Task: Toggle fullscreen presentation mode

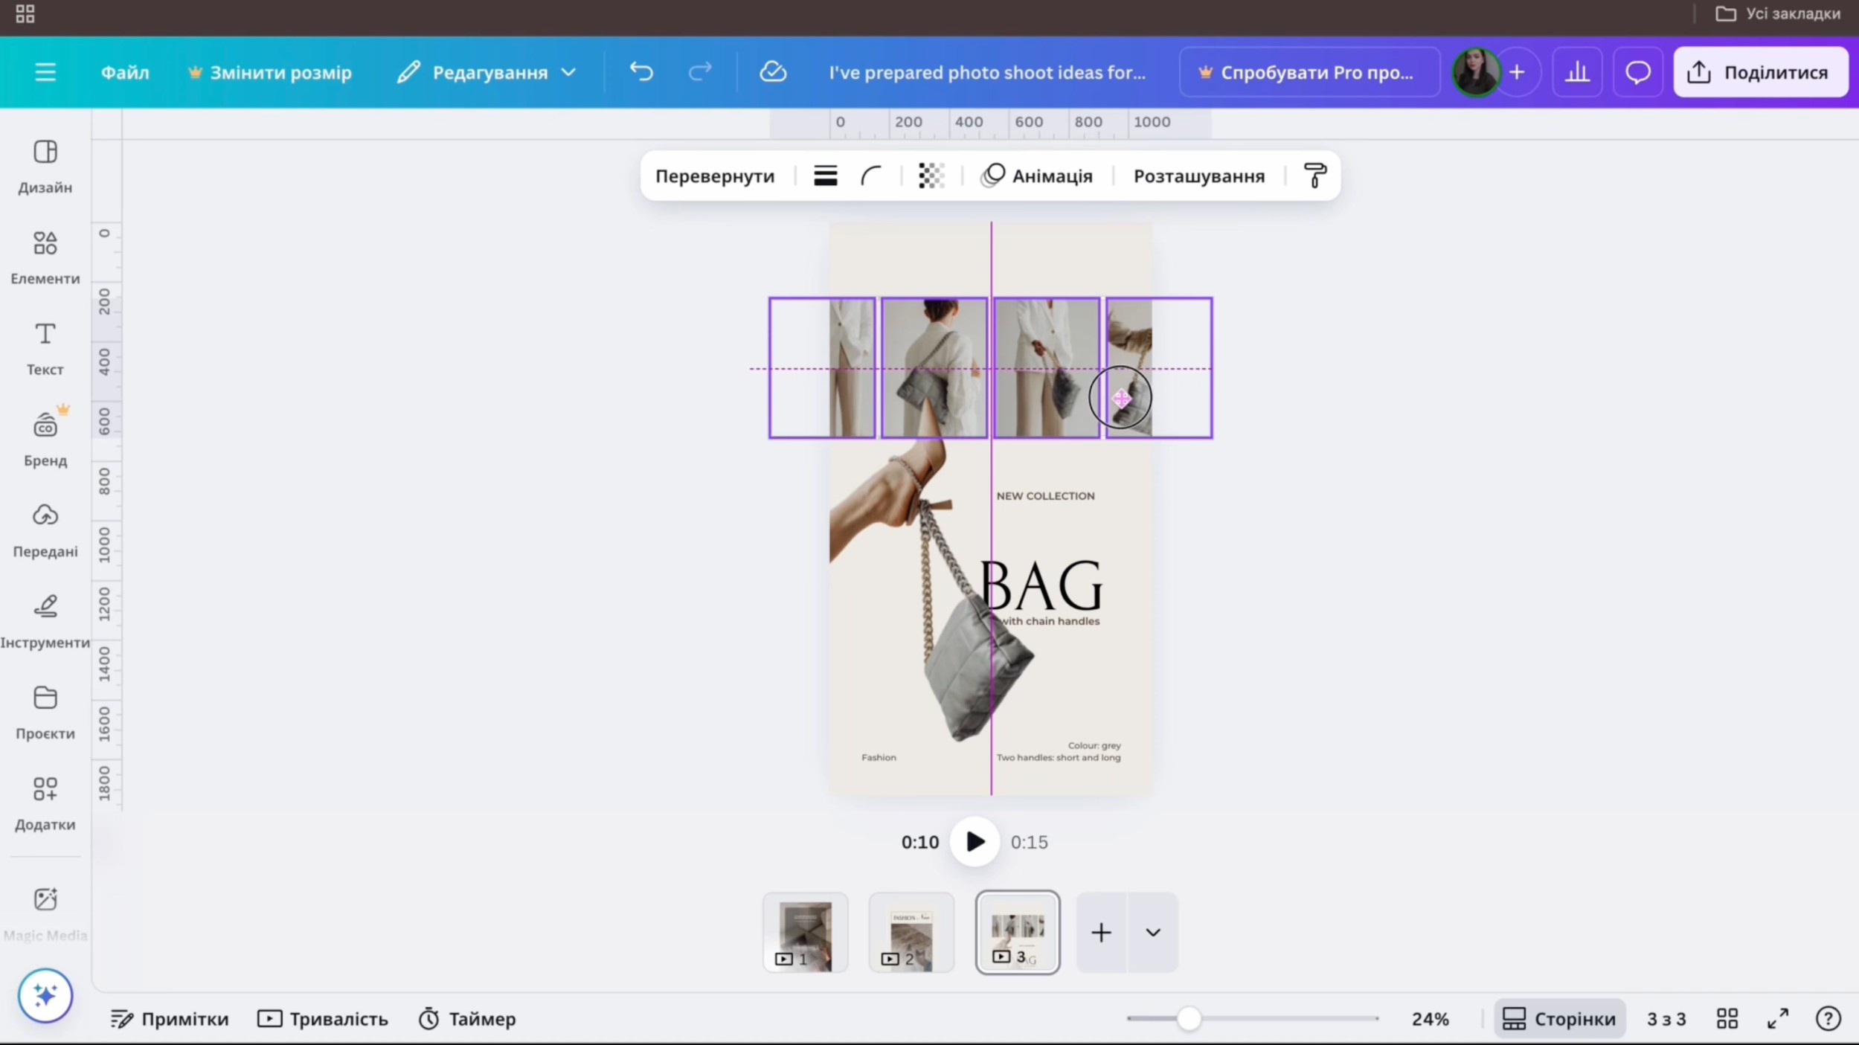Action: coord(1777,1018)
